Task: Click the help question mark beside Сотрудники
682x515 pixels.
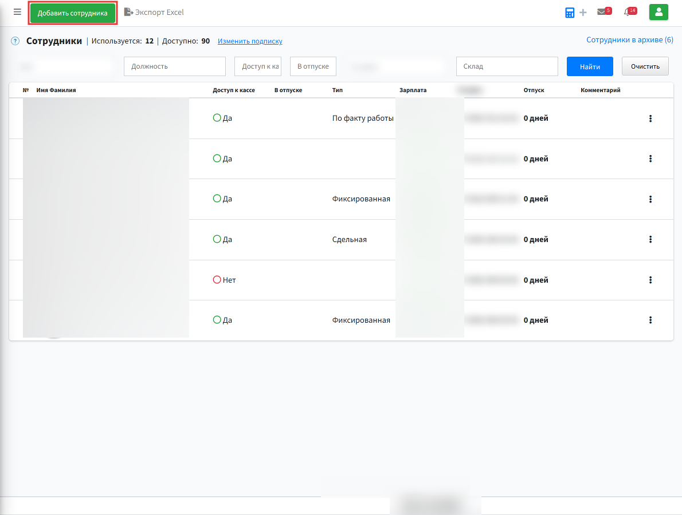Action: [15, 41]
